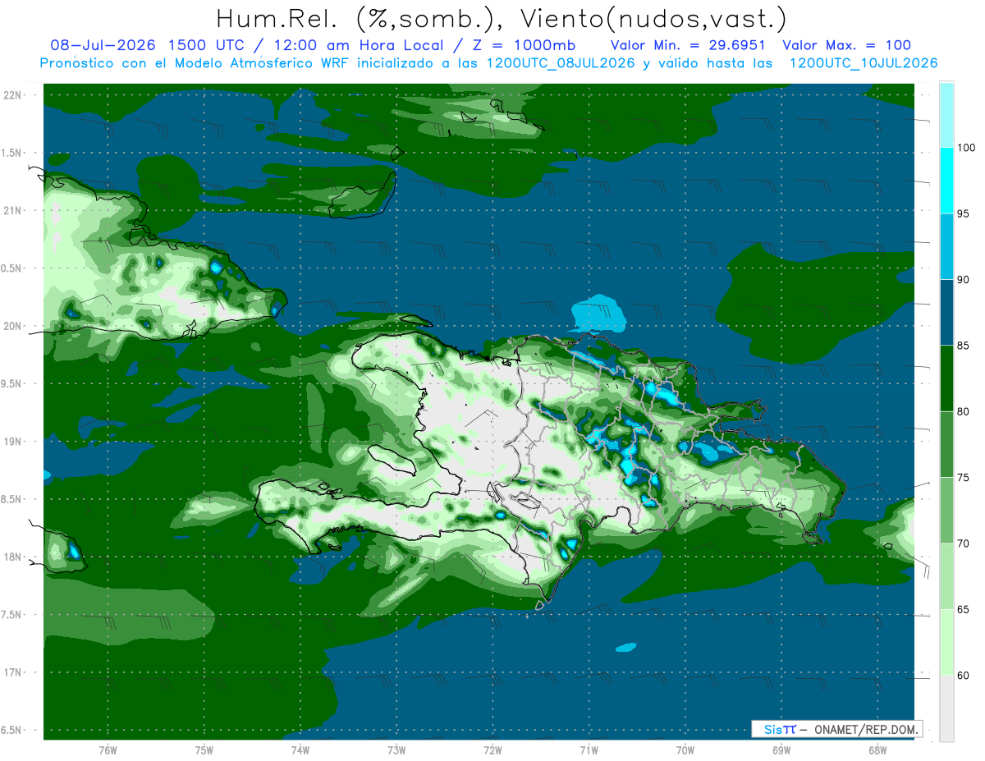Click the colorbar value '95'

pos(964,213)
